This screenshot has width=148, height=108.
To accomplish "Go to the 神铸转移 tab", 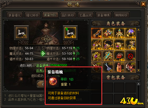I will (x=121, y=15).
